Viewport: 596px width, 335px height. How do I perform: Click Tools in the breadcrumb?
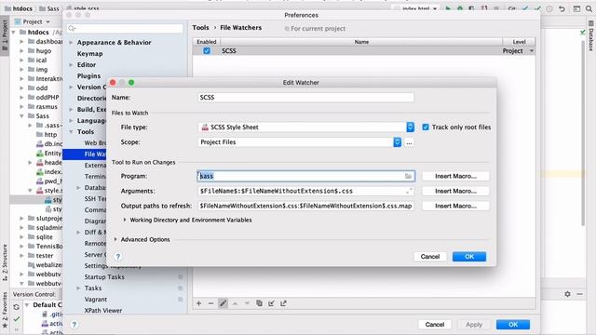201,28
